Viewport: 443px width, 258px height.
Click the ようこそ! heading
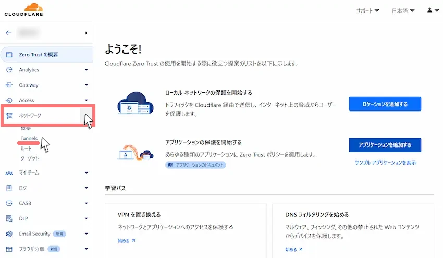click(x=123, y=49)
